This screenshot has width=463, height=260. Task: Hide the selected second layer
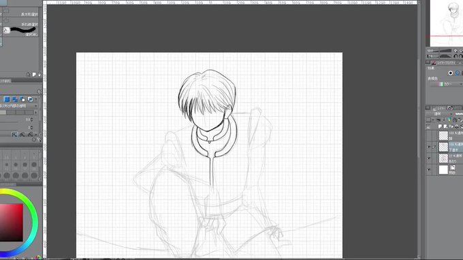(x=429, y=147)
